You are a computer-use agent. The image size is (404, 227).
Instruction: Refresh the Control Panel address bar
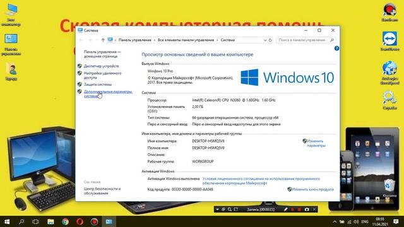pos(270,40)
